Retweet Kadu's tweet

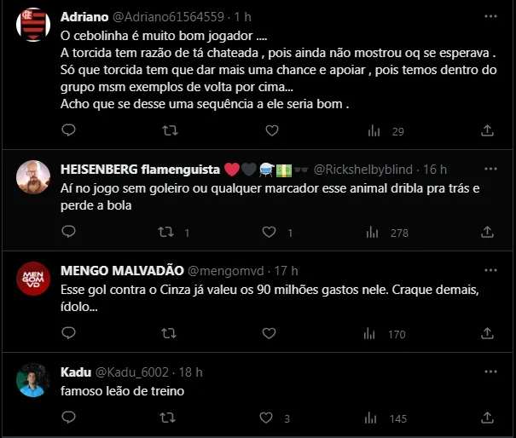[x=170, y=418]
